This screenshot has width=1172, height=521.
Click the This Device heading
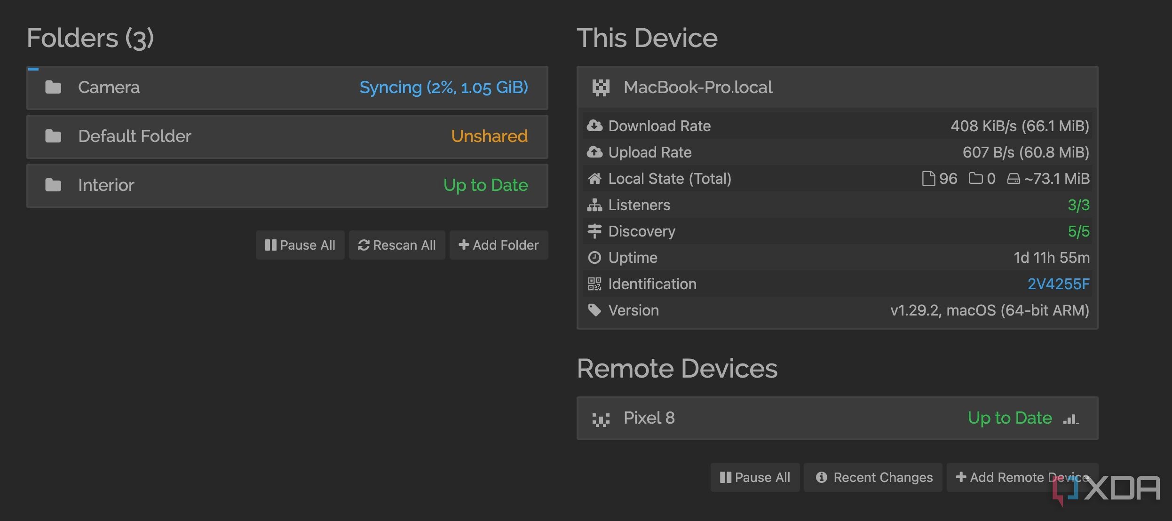pyautogui.click(x=647, y=38)
